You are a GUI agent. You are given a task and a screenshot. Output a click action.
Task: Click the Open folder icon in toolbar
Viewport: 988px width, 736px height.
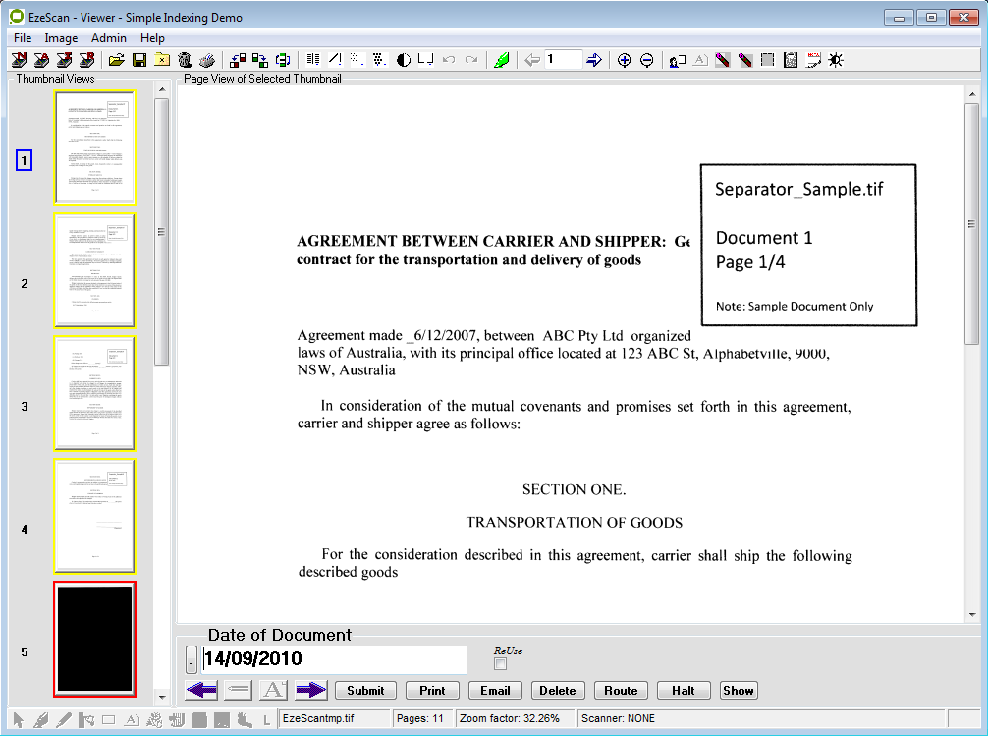(116, 60)
